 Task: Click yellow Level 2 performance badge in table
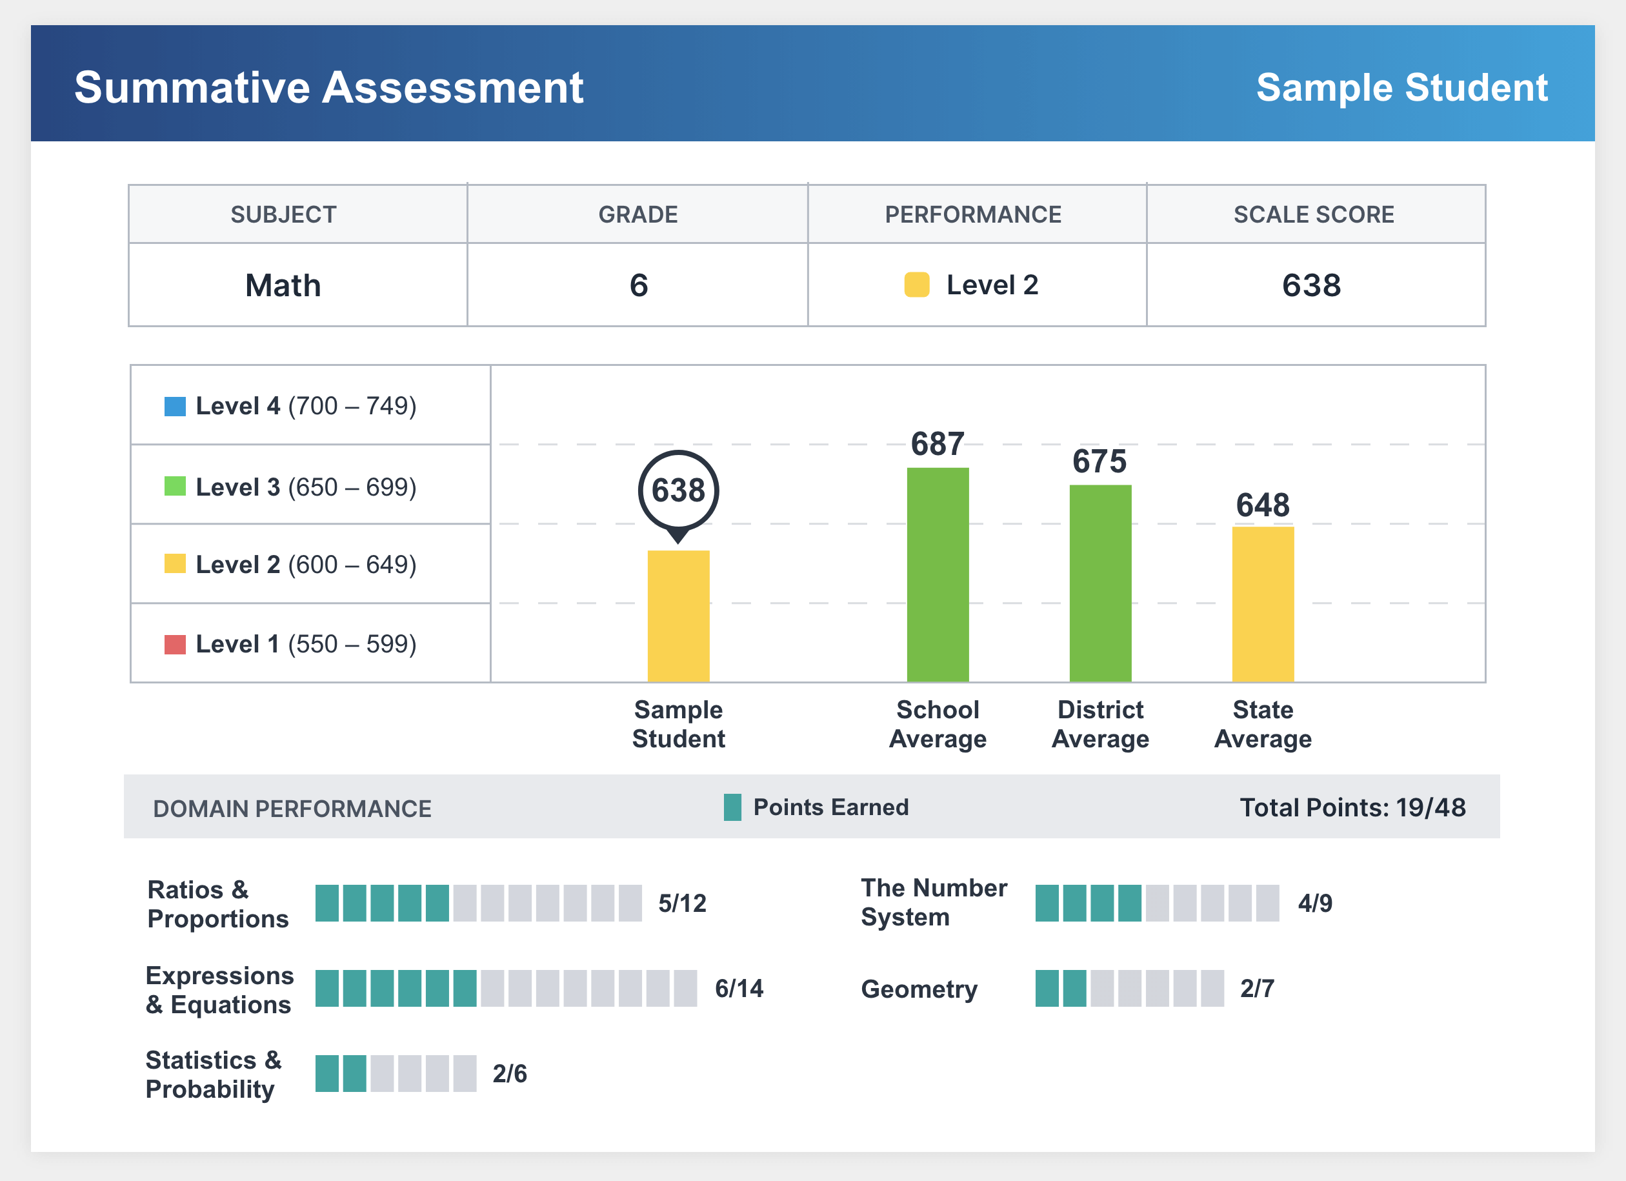916,285
